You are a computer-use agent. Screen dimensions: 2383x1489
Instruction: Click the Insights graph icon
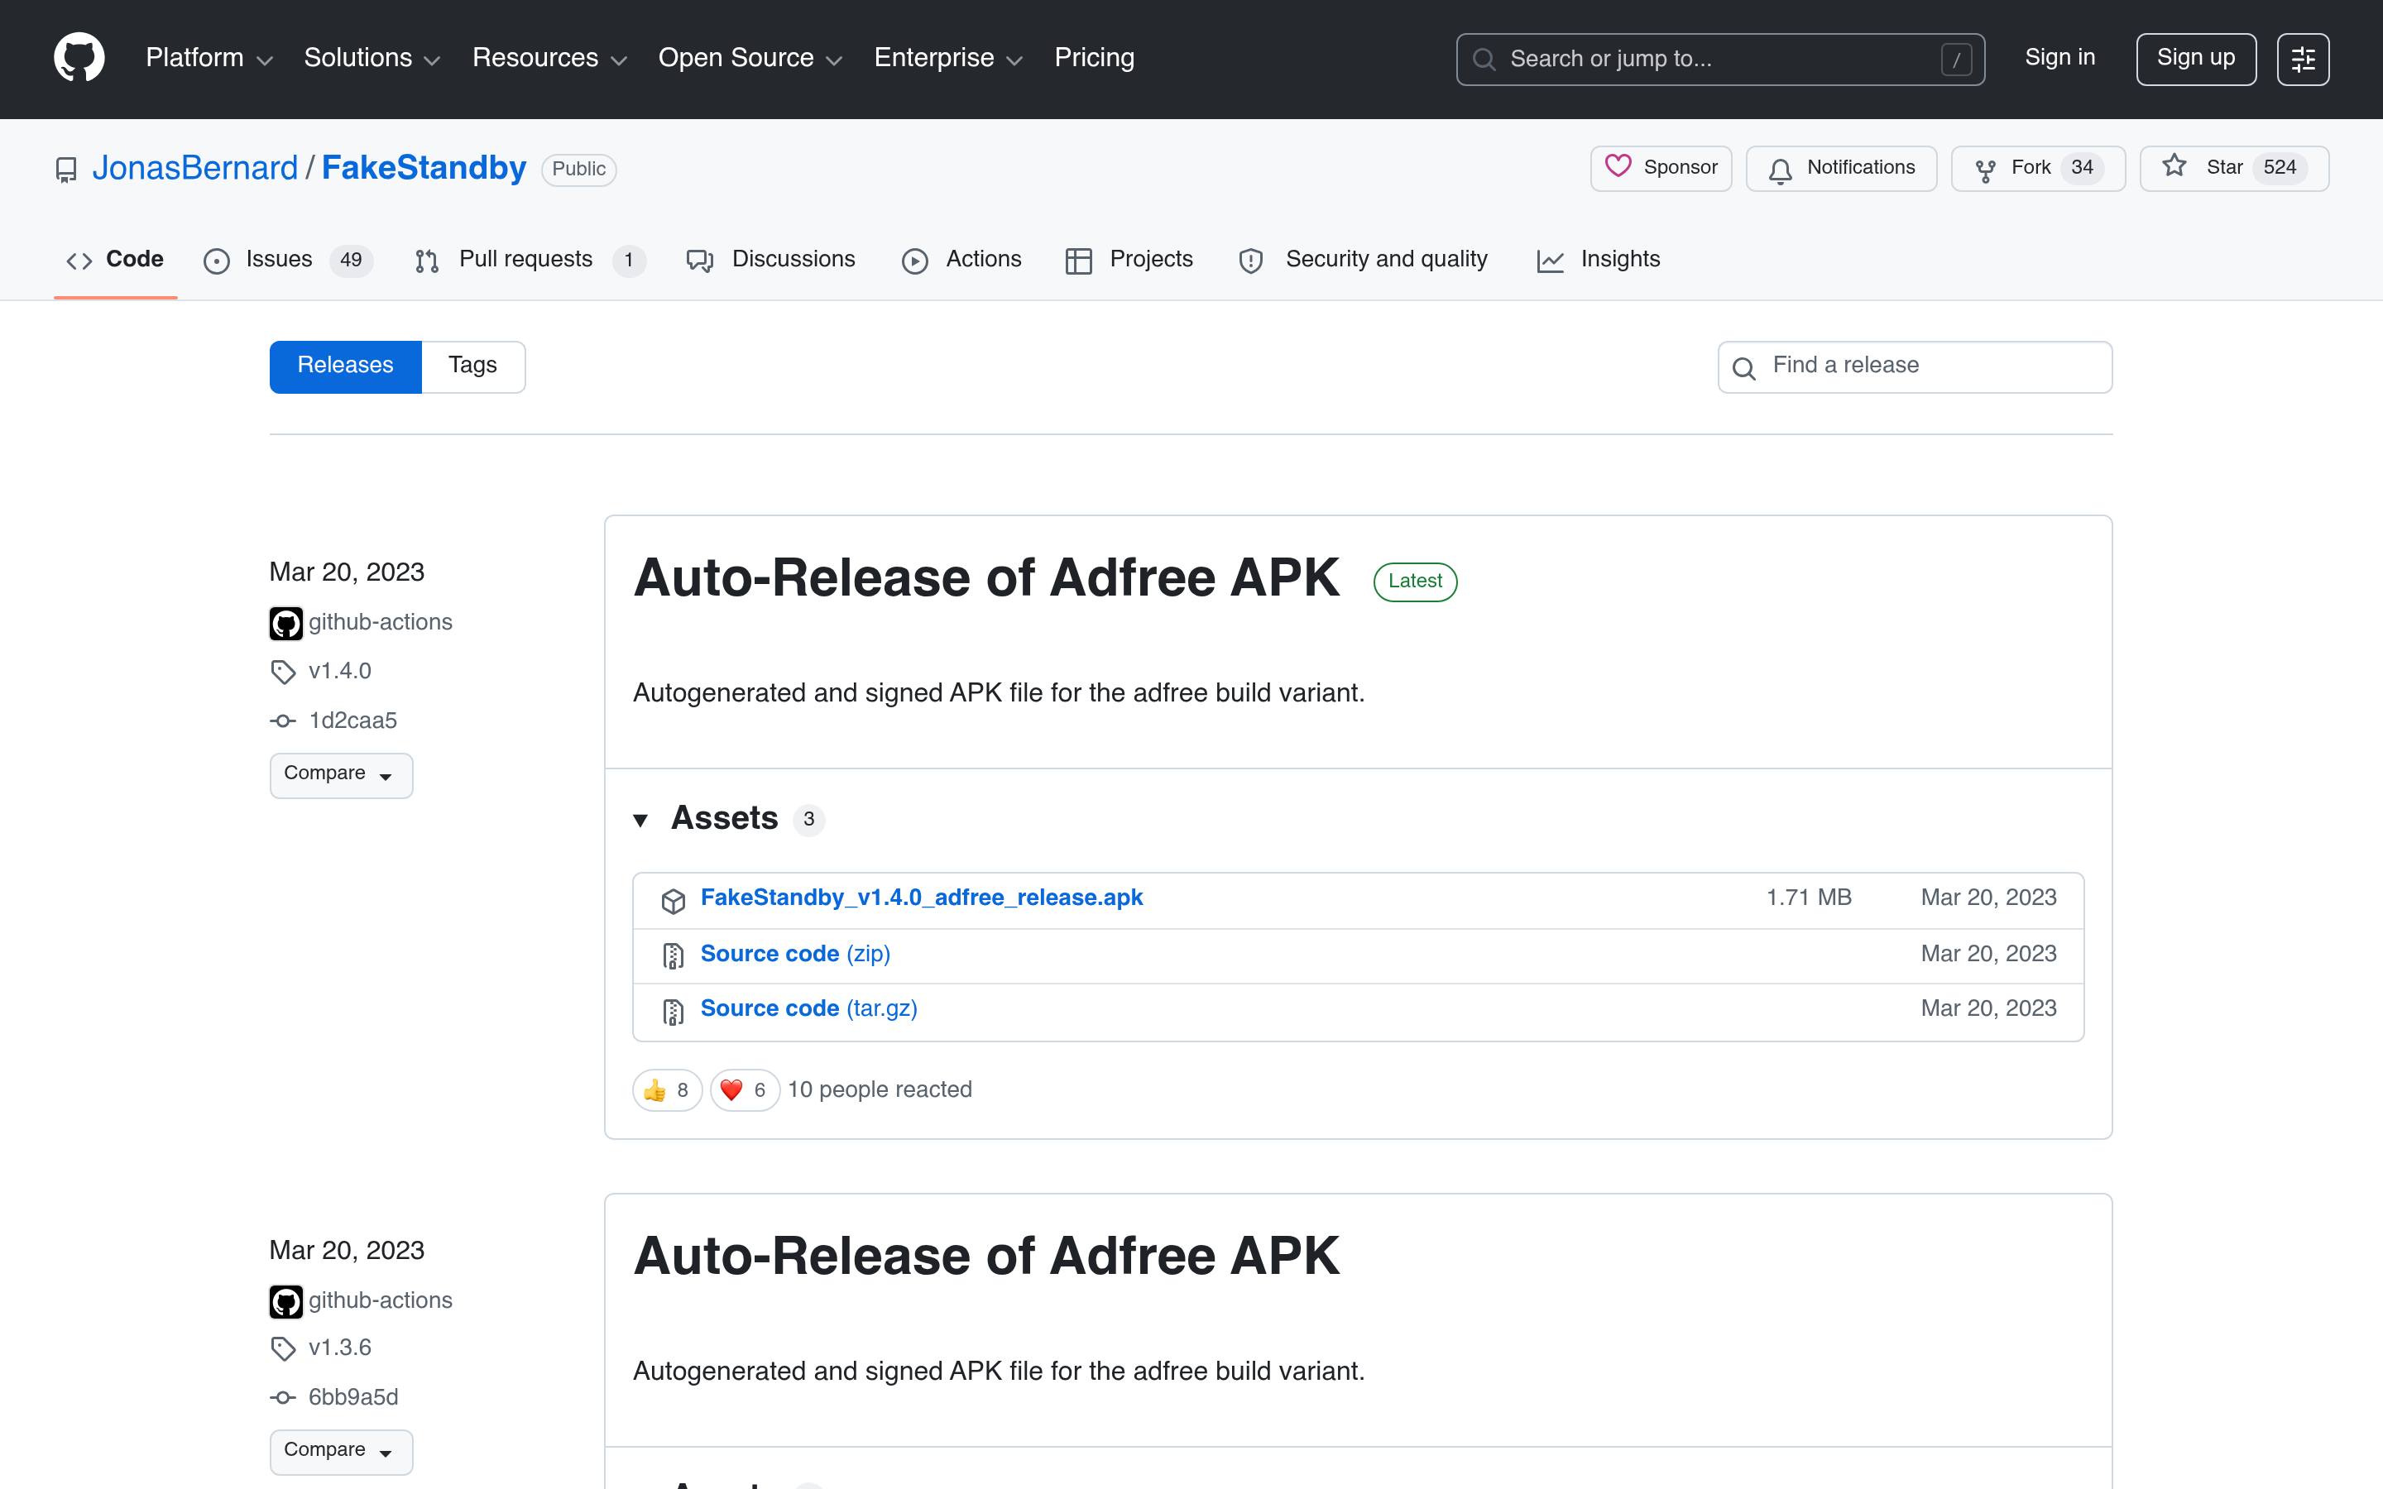pyautogui.click(x=1550, y=260)
